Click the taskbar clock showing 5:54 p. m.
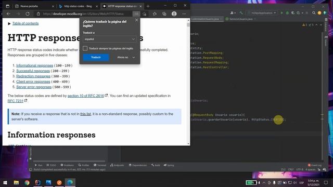Image resolution: width=333 pixels, height=187 pixels. tap(313, 182)
